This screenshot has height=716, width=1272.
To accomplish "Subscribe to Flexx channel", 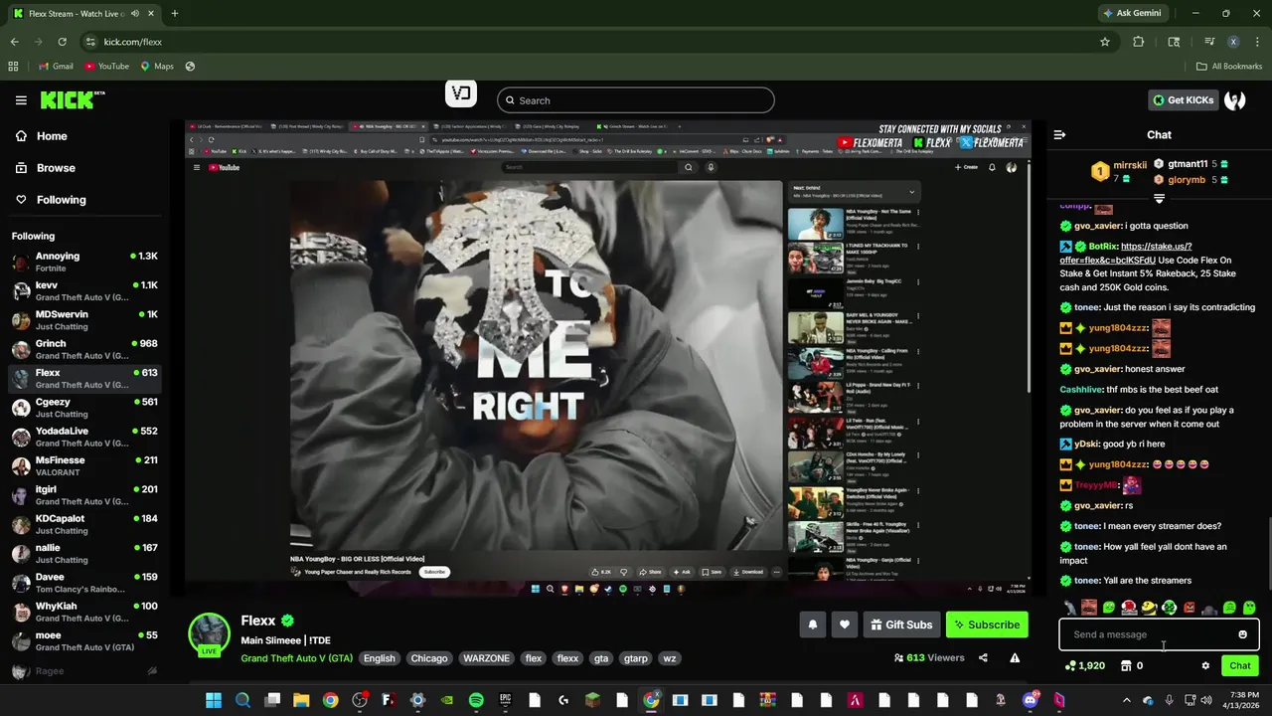I will 987,625.
